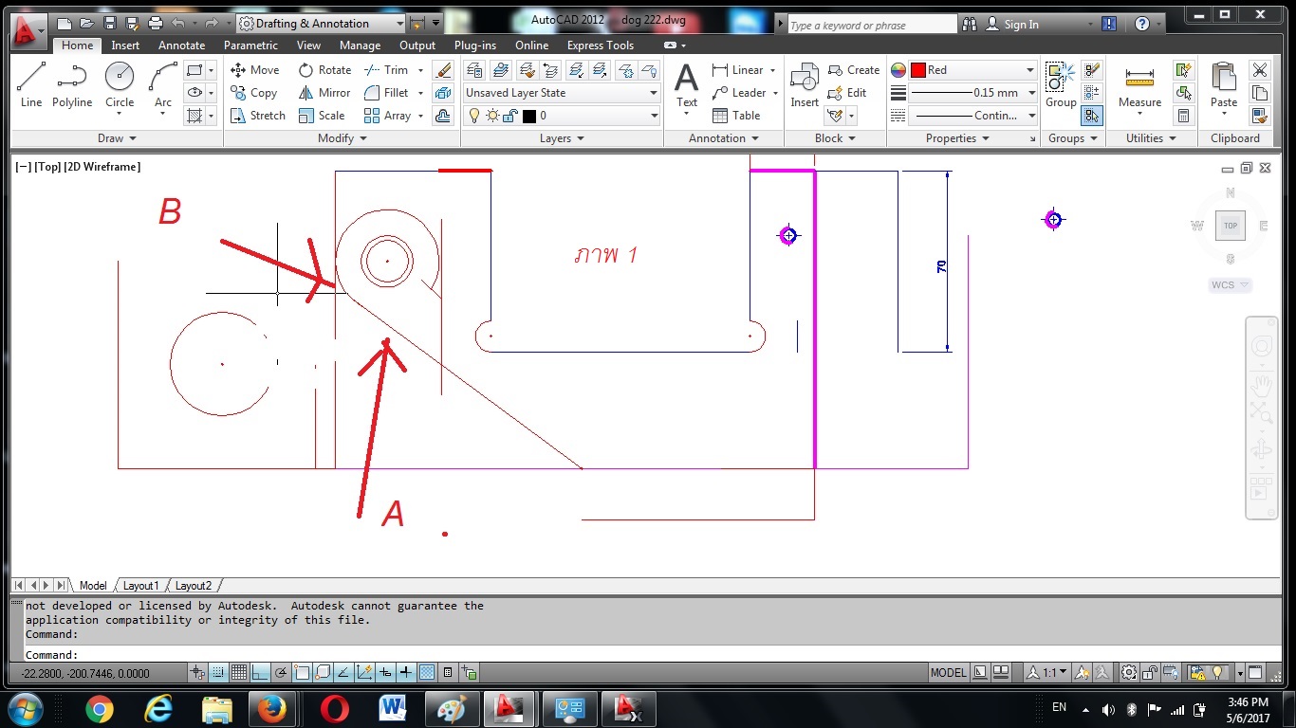Open the Unsaved Layer State dropdown
Image resolution: width=1296 pixels, height=728 pixels.
click(562, 93)
